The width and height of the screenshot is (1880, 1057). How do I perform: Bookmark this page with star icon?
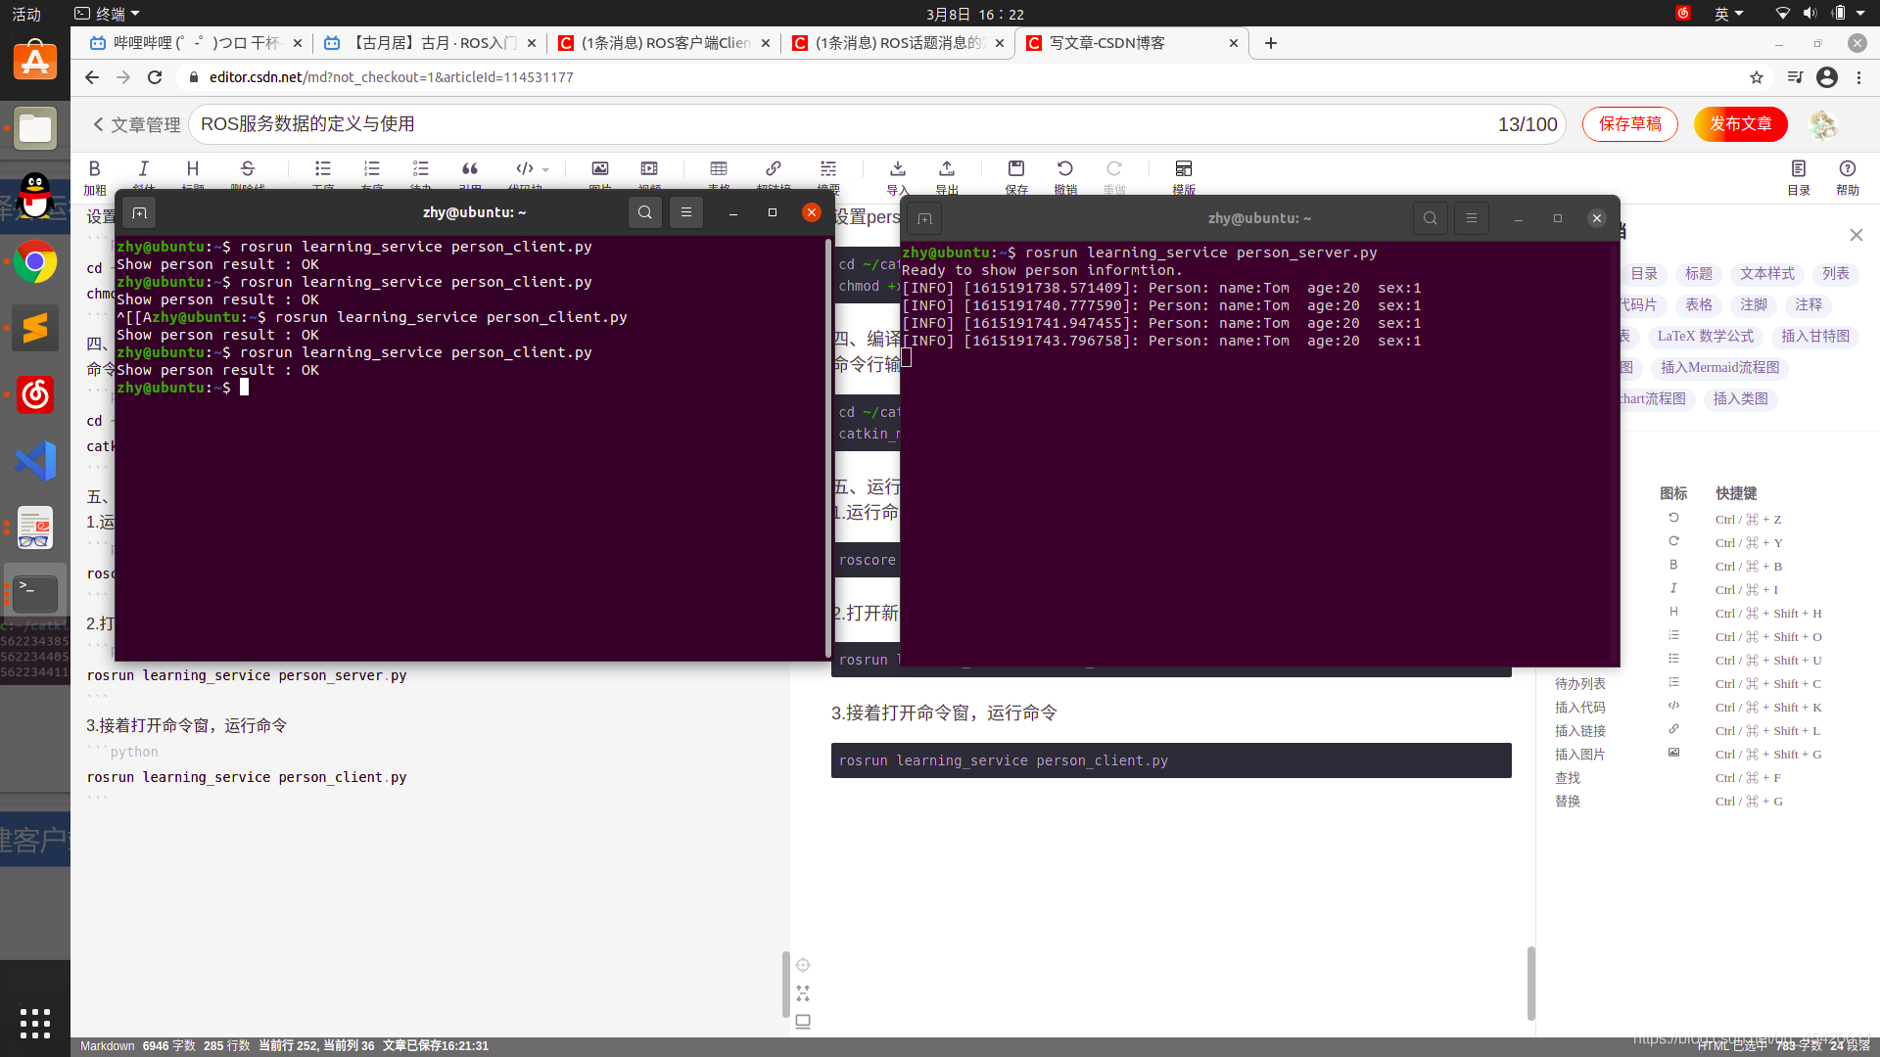[x=1757, y=77]
